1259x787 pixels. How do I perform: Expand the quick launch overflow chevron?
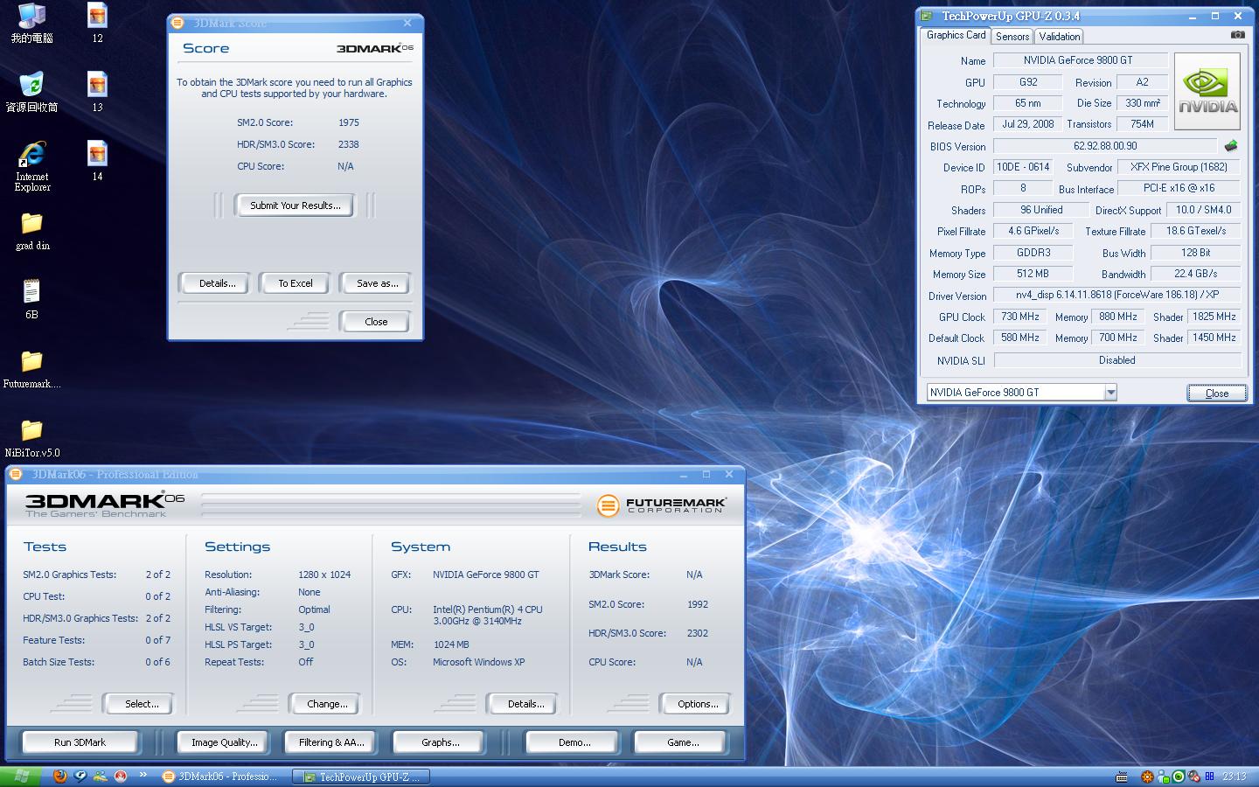coord(143,775)
